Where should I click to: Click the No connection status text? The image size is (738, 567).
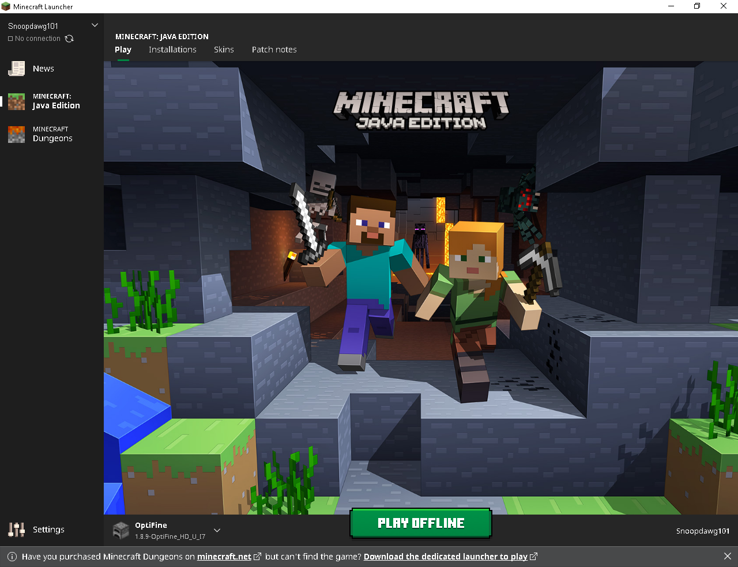point(37,39)
